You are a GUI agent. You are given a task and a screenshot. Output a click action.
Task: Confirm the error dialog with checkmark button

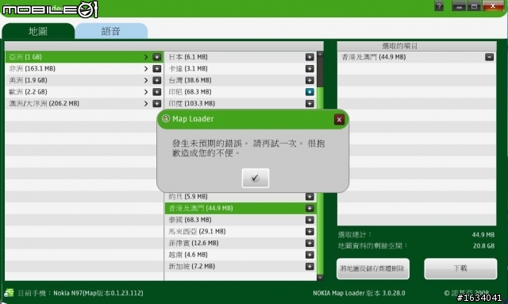(256, 178)
